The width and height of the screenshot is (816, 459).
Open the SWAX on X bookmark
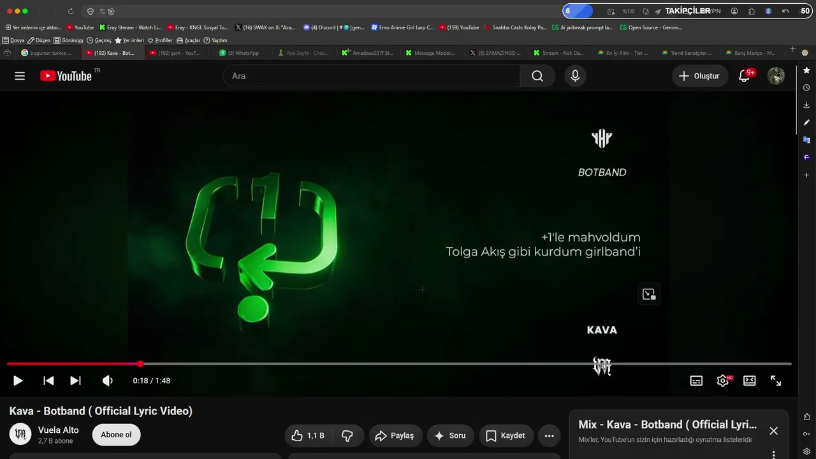point(265,27)
